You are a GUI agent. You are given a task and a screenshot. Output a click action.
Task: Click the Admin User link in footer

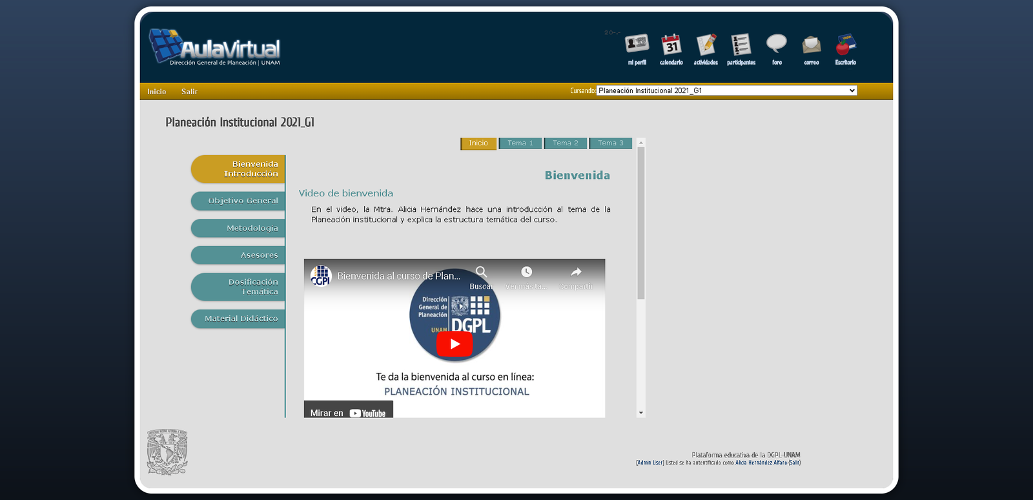click(649, 463)
